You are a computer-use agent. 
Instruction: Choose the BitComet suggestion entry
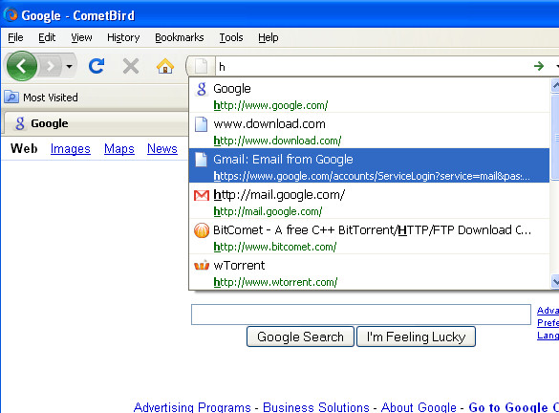(x=370, y=237)
